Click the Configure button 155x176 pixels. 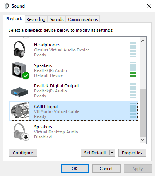[23, 153]
